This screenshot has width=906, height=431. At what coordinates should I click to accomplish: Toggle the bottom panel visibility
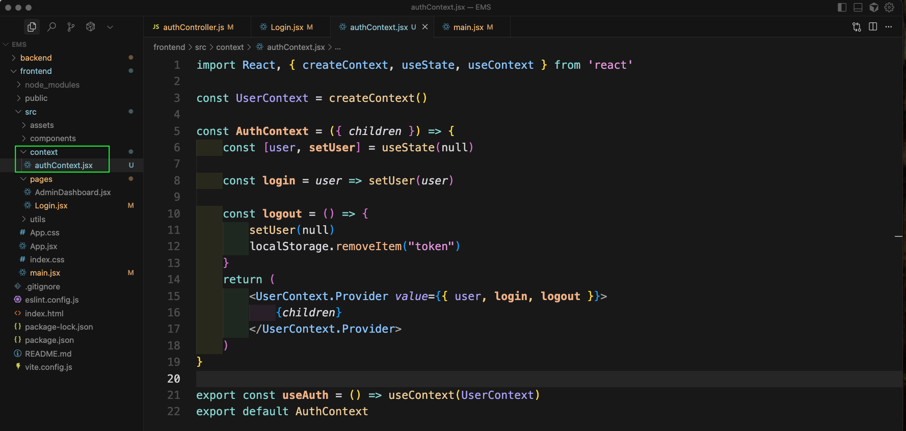[858, 7]
